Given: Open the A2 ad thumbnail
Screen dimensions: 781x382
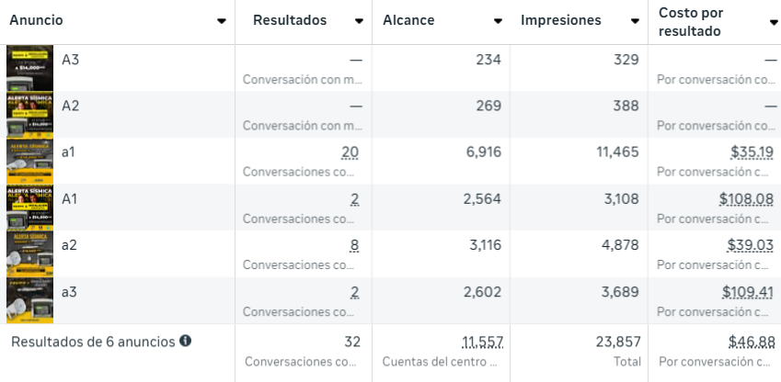Looking at the screenshot, I should [29, 114].
